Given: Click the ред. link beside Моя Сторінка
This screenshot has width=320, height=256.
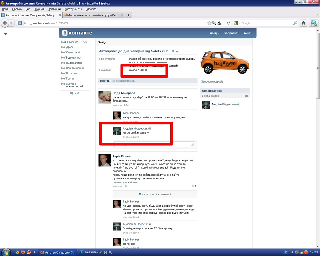Looking at the screenshot, I should pos(85,42).
